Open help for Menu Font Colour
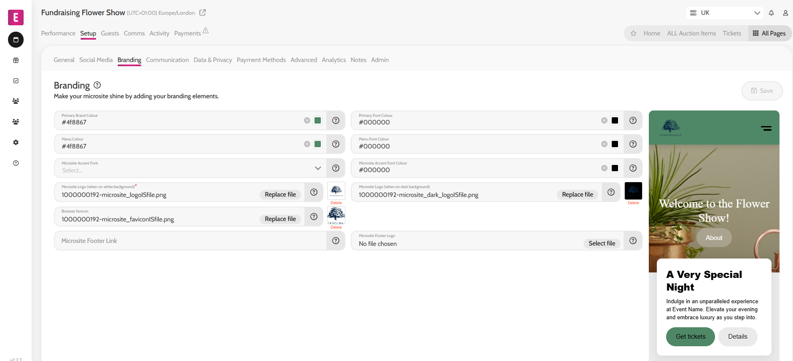 [x=633, y=144]
